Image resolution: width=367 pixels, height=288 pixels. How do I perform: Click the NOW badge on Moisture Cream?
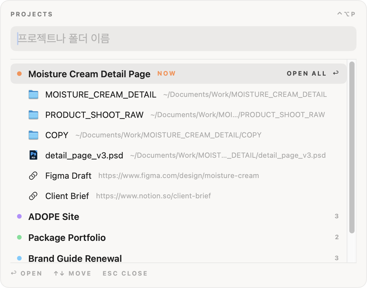click(x=166, y=73)
